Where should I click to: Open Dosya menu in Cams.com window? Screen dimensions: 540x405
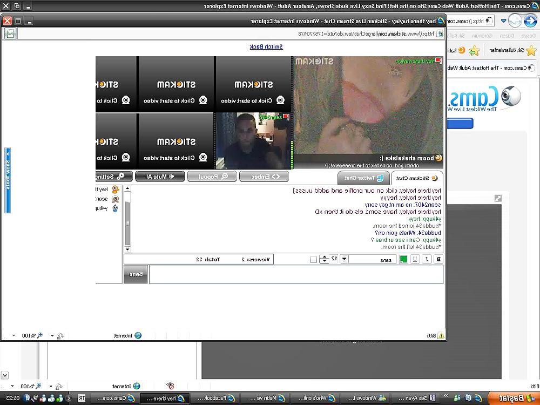(x=529, y=36)
